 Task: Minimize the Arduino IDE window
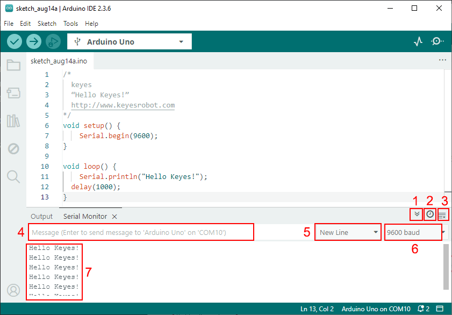[390, 8]
